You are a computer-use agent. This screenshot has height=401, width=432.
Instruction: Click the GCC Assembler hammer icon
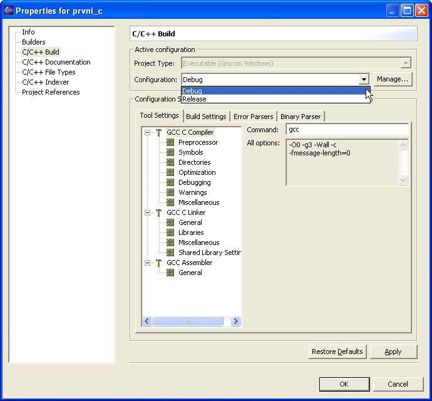click(159, 263)
